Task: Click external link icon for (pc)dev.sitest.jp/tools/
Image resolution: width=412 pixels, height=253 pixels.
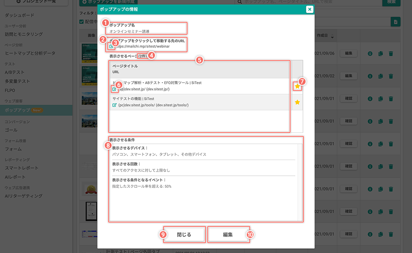Action: tap(114, 105)
